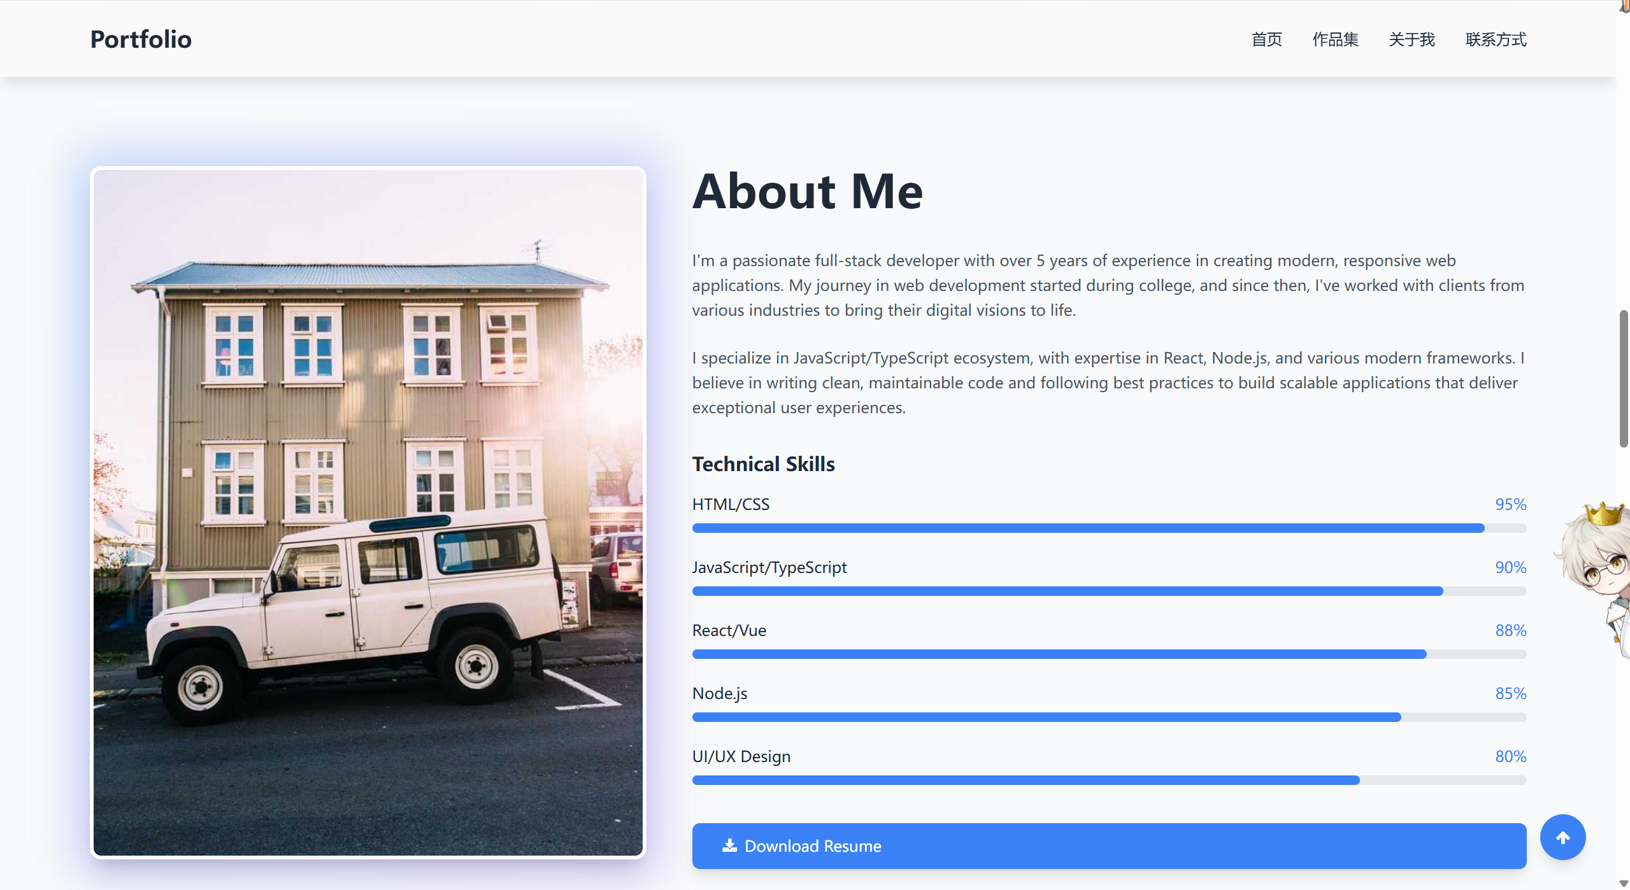Click the scrollbar down arrow
This screenshot has height=890, width=1630.
(x=1624, y=884)
